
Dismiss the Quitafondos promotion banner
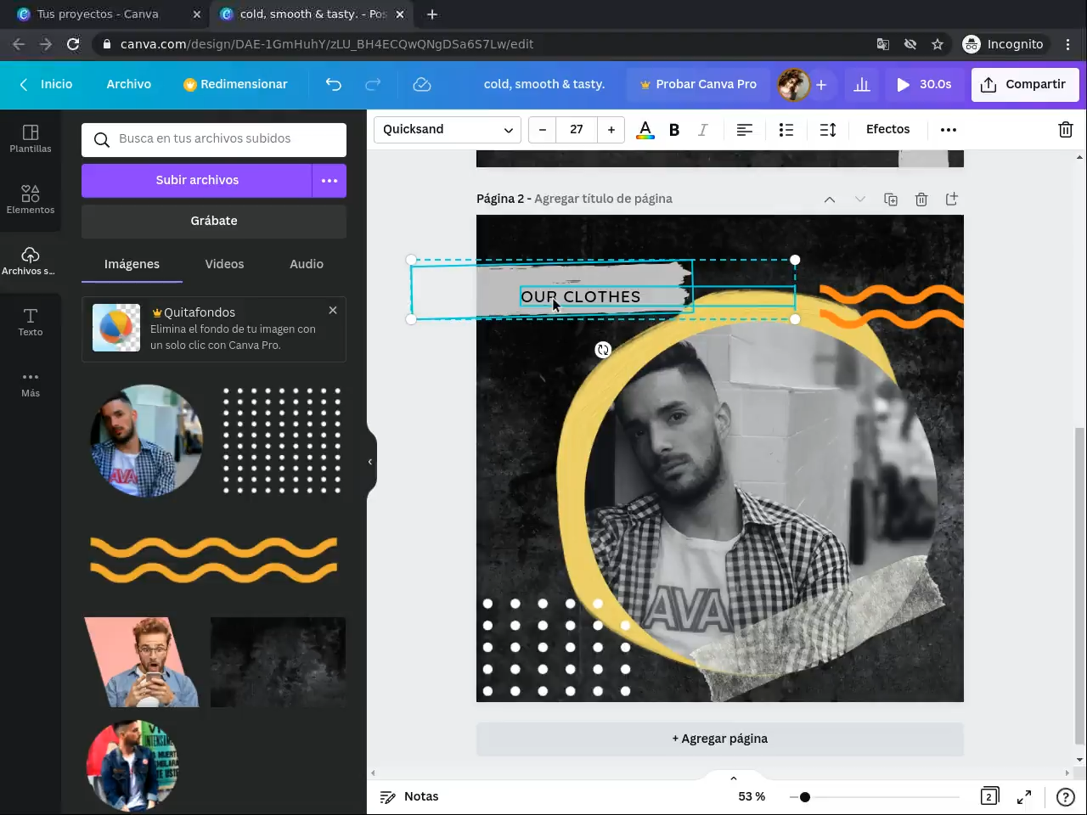click(333, 311)
